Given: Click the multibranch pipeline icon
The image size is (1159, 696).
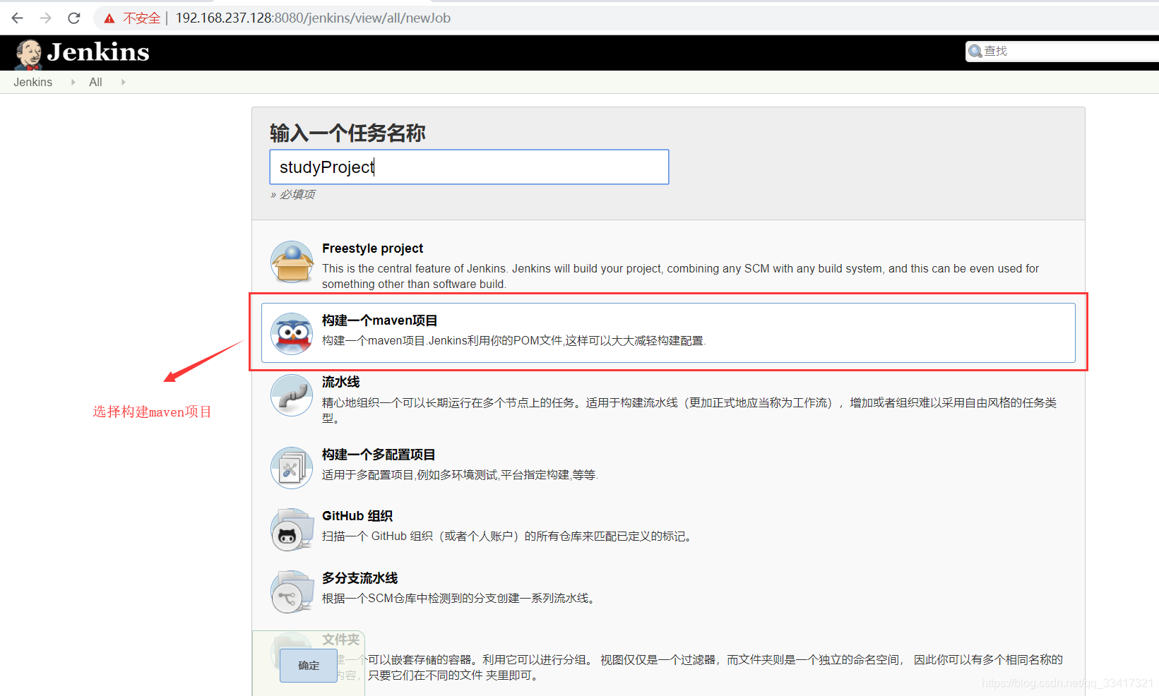Looking at the screenshot, I should pos(292,592).
